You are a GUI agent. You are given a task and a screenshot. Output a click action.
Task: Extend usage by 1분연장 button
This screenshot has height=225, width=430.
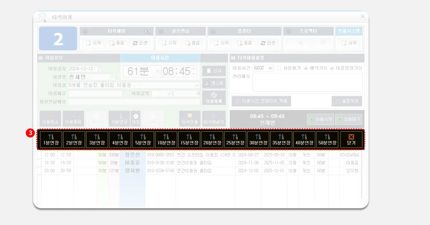point(51,139)
